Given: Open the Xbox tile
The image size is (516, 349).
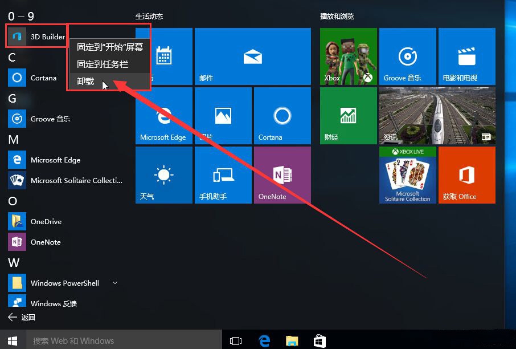Looking at the screenshot, I should coord(349,56).
